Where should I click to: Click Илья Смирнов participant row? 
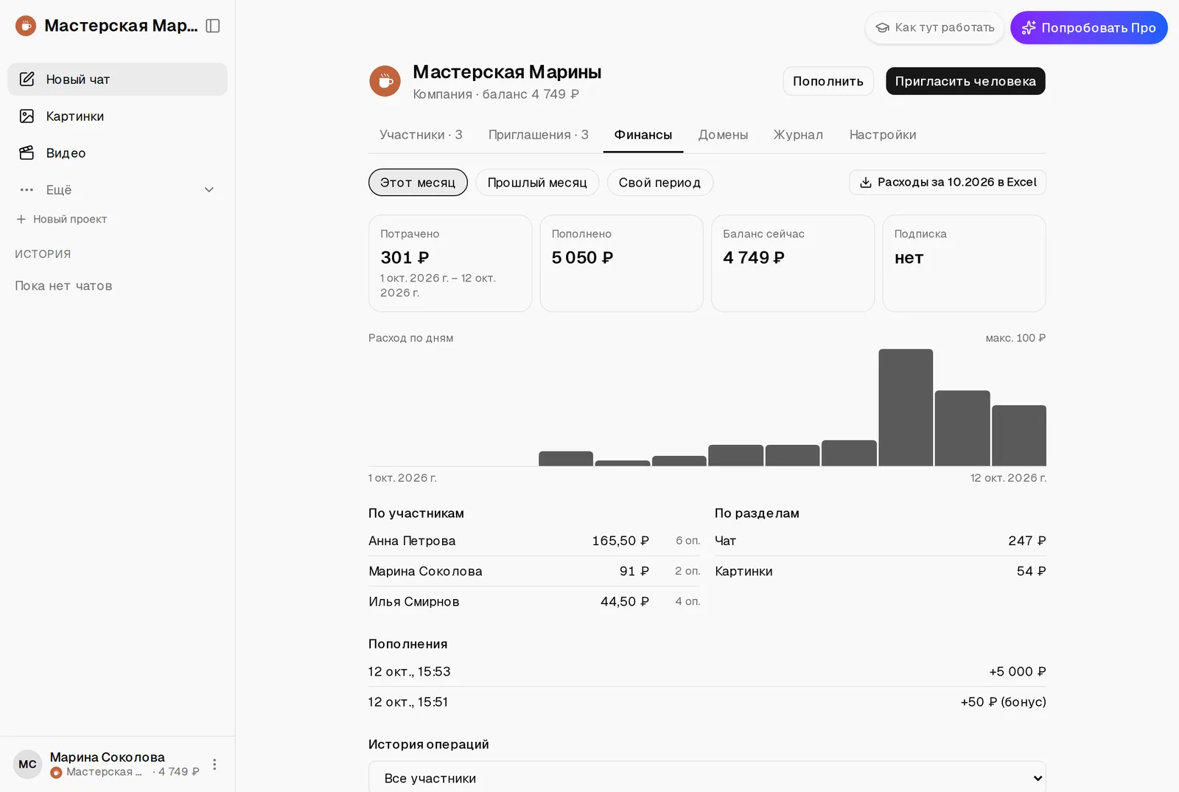click(x=534, y=601)
